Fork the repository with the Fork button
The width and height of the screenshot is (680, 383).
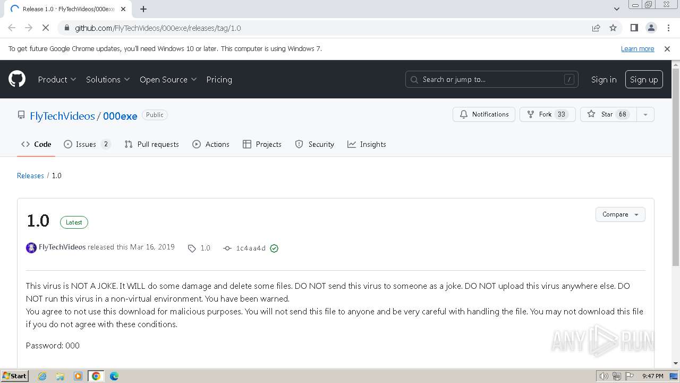(547, 114)
